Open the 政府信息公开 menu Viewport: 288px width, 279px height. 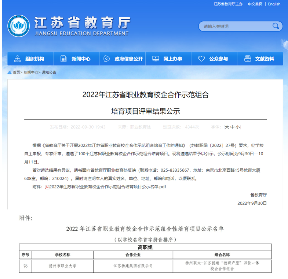128,59
